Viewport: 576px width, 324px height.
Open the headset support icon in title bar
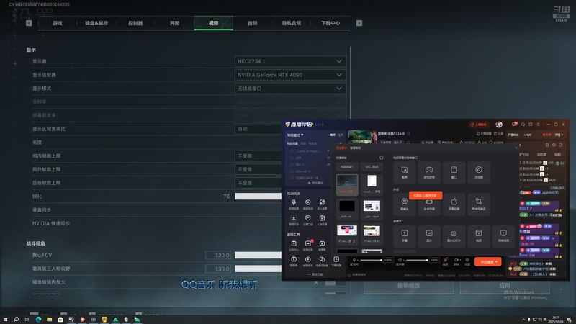pyautogui.click(x=523, y=125)
